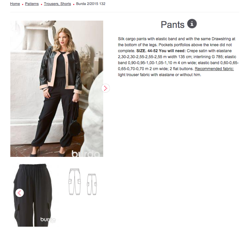Click the next-image arrow on model photo
This screenshot has height=230, width=242.
click(106, 88)
